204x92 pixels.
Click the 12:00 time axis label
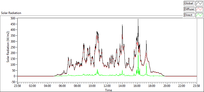(107, 86)
